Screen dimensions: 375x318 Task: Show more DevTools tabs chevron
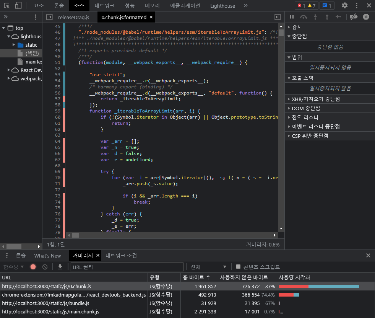[x=246, y=5]
